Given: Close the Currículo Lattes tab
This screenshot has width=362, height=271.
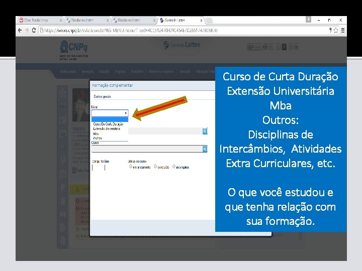Looking at the screenshot, I should 201,20.
